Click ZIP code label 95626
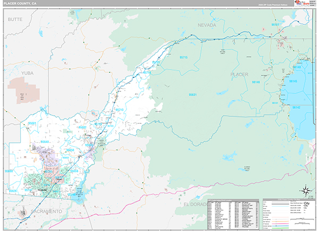Image resolution: width=319 pixels, height=231 pixels. (x=13, y=191)
